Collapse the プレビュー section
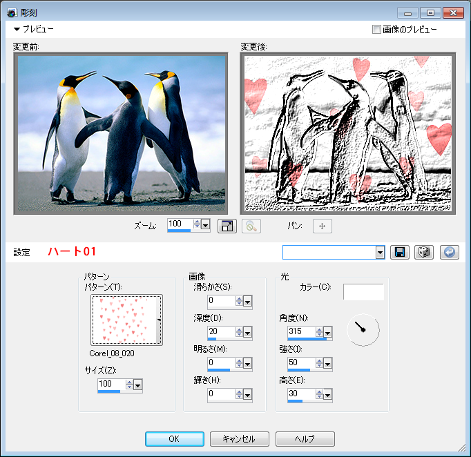 click(x=17, y=30)
